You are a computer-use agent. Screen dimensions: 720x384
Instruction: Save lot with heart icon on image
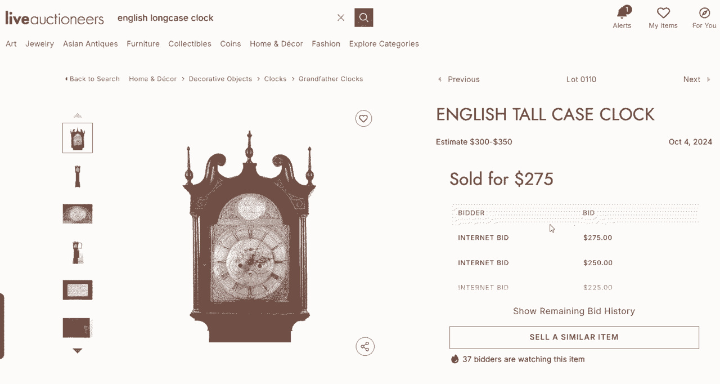pyautogui.click(x=363, y=118)
